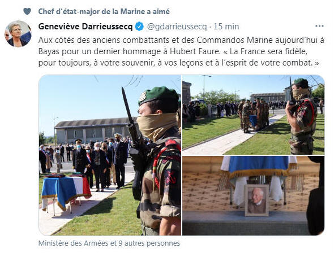Open Geneviève Darrieussecq display name link
The width and height of the screenshot is (334, 253).
pyautogui.click(x=85, y=27)
